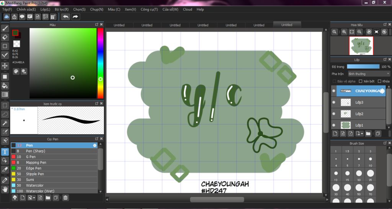This screenshot has width=392, height=209.
Task: Toggle visibility of Lớp2 layer
Action: pyautogui.click(x=333, y=114)
